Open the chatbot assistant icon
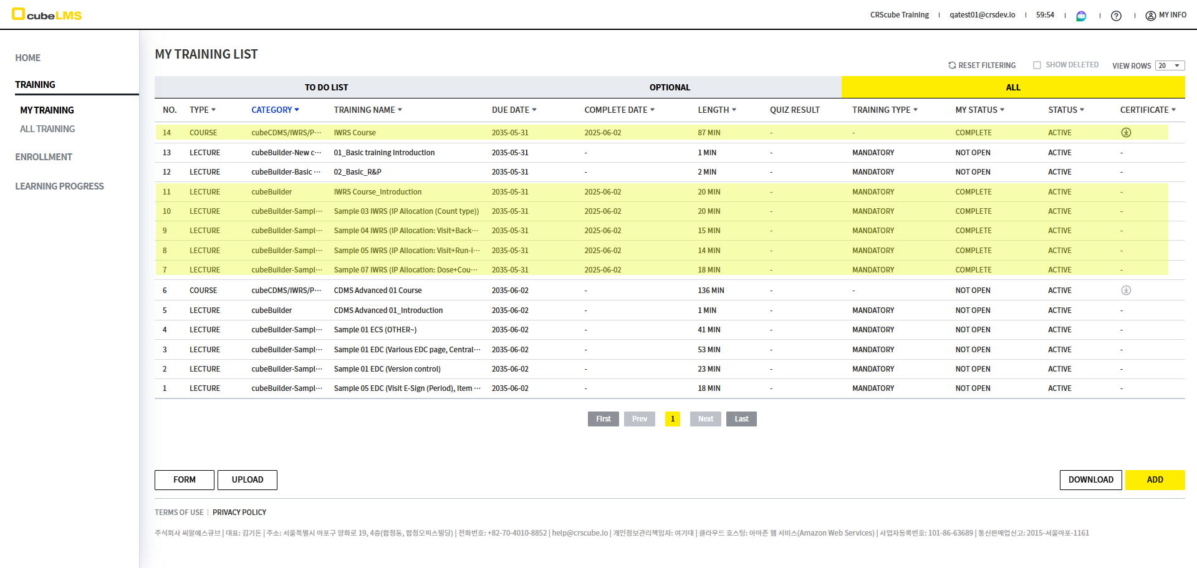The image size is (1197, 568). point(1081,16)
